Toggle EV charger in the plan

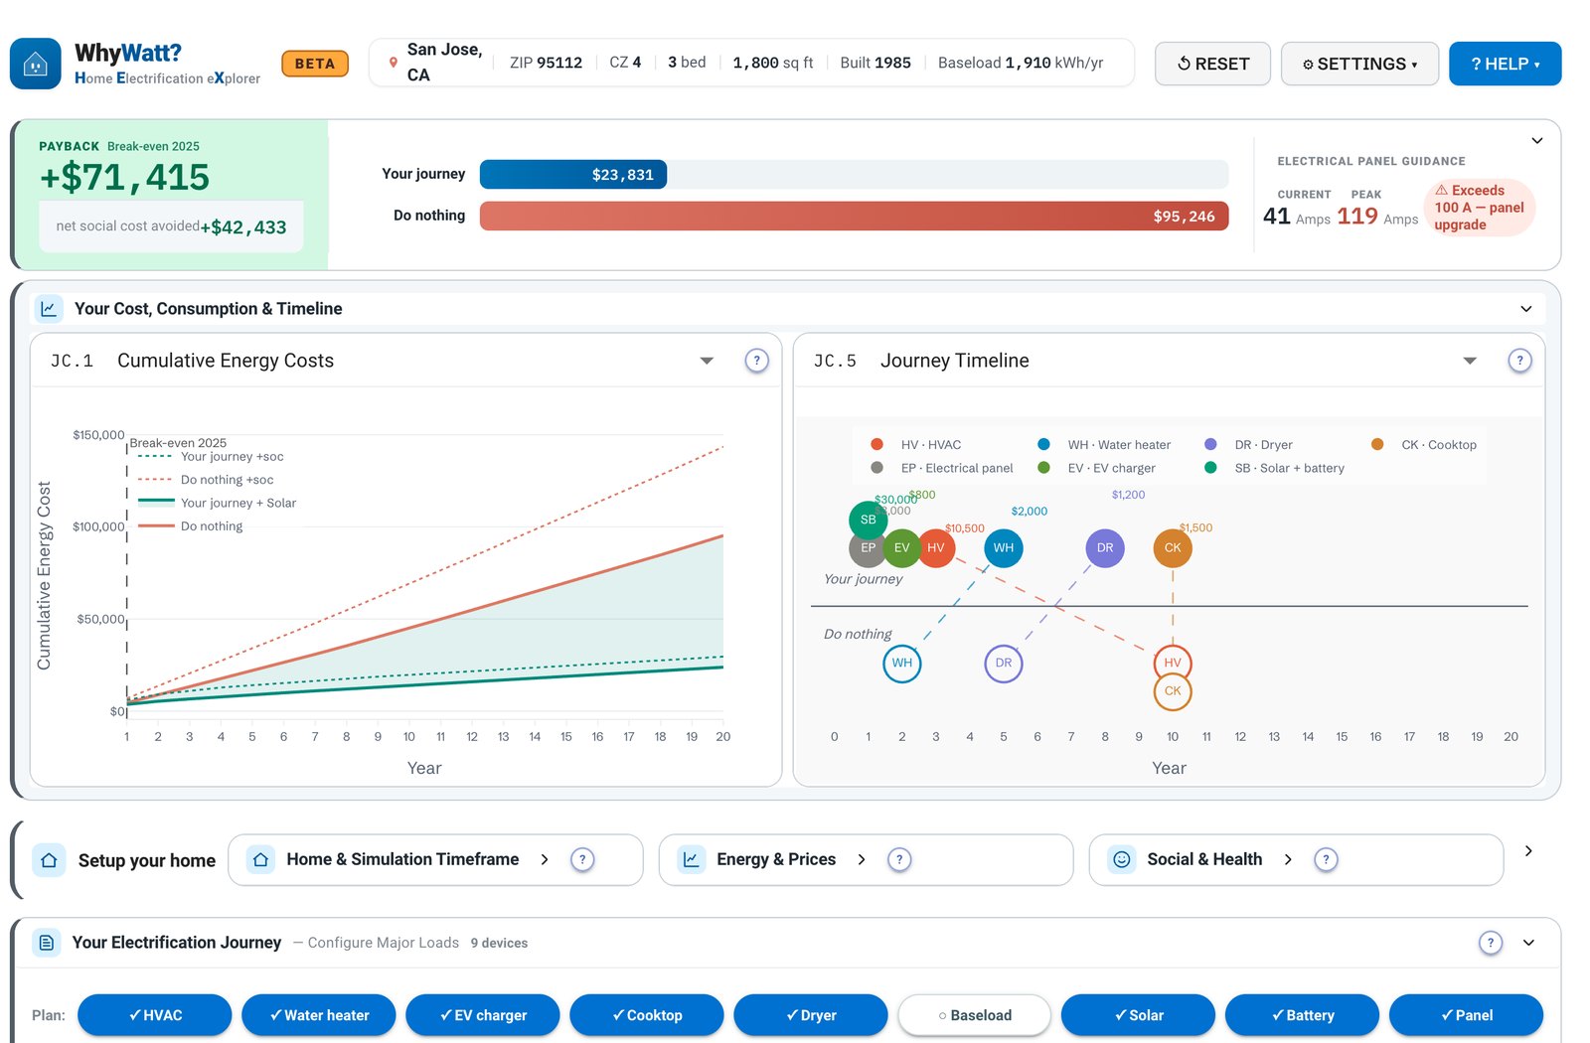(483, 1015)
